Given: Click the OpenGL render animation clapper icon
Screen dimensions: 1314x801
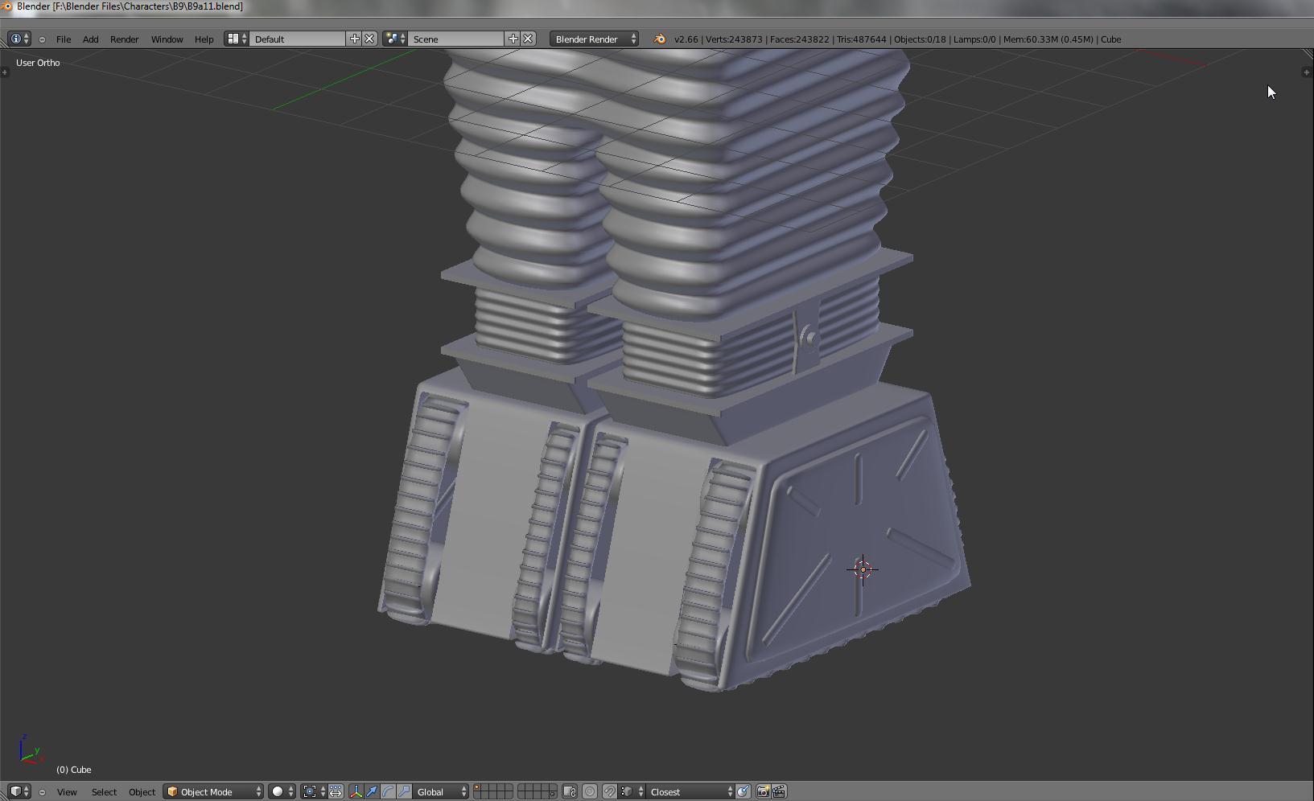Looking at the screenshot, I should 779,792.
